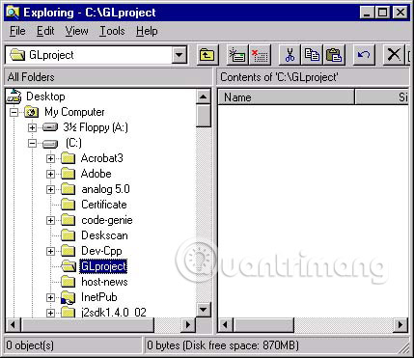Screen dimensions: 414x358
Task: Sort by the Name column header
Action: point(286,97)
